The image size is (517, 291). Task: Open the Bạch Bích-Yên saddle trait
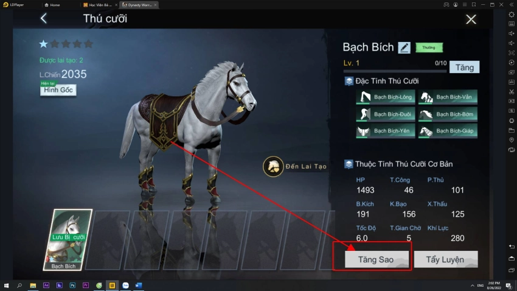pos(385,131)
